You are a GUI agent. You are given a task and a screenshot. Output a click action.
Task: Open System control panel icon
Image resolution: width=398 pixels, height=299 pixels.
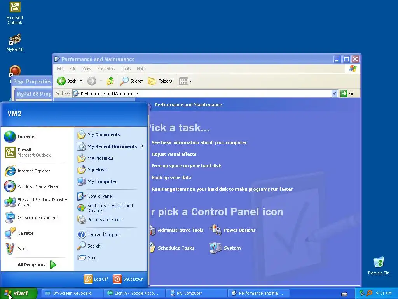tap(225, 248)
